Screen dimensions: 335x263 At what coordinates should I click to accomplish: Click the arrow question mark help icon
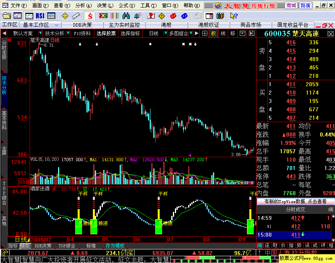click(234, 16)
